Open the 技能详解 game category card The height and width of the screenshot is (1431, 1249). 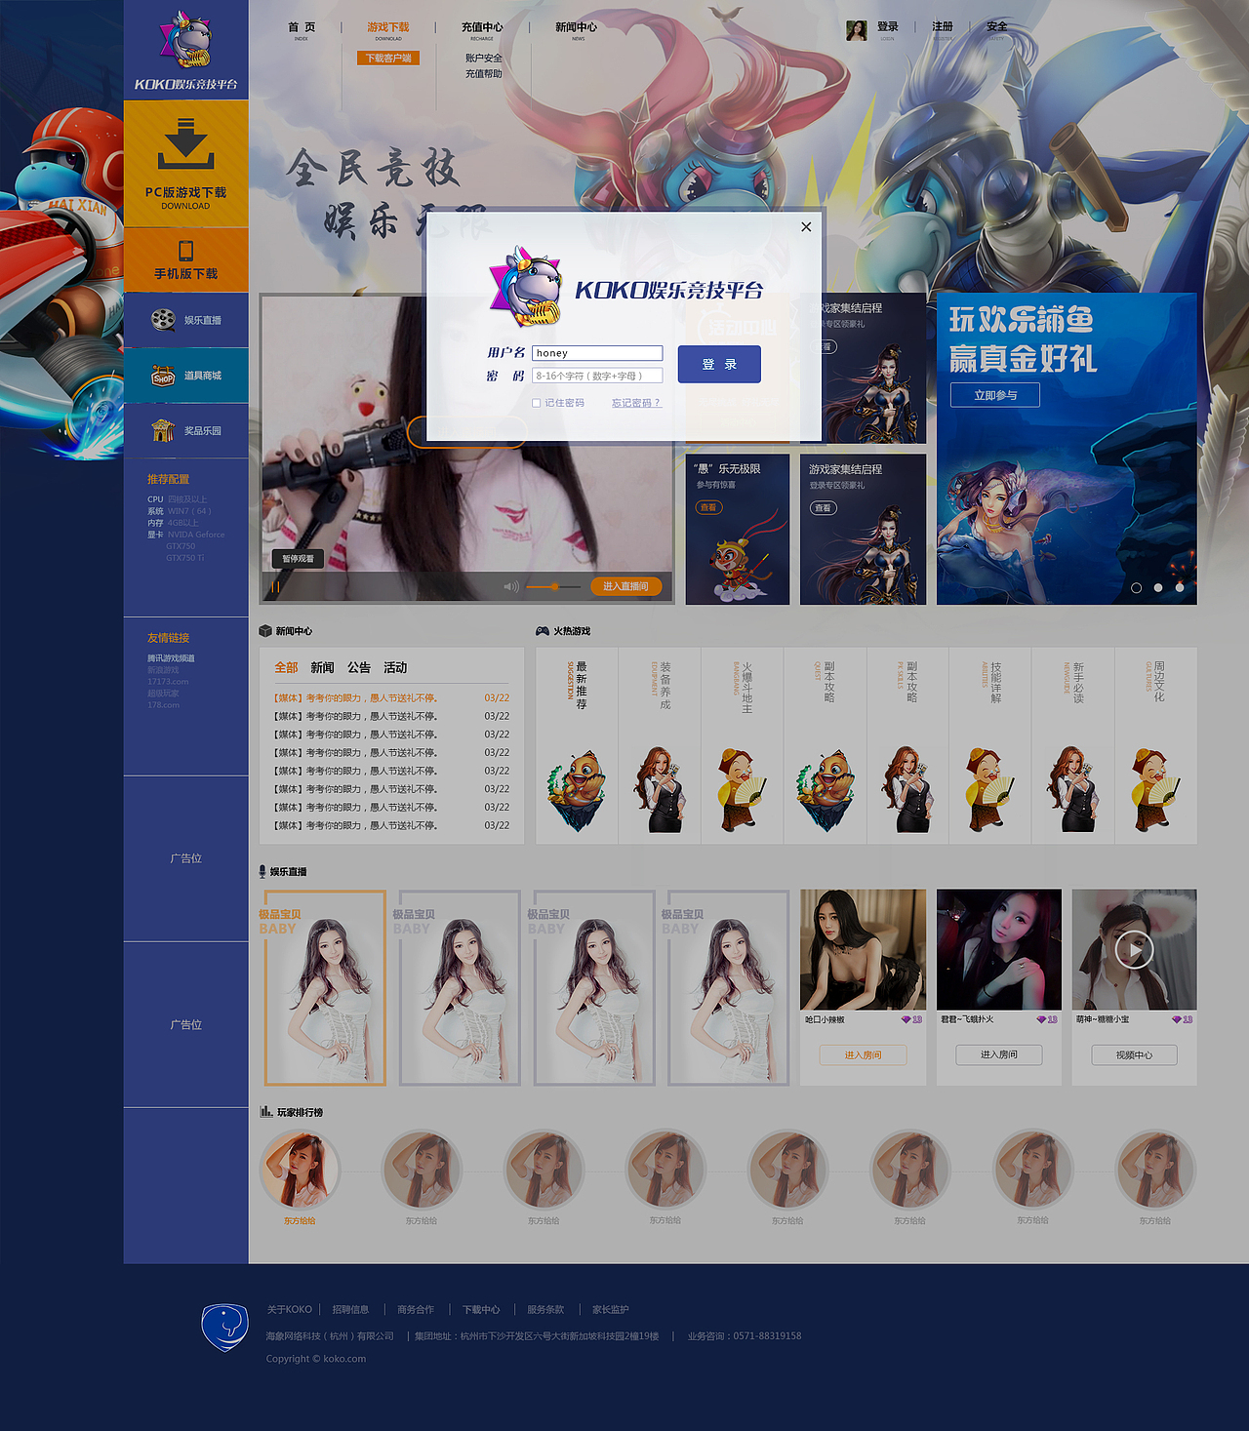tap(989, 745)
